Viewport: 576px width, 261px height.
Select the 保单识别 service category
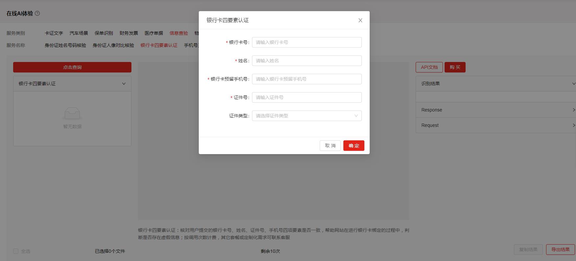104,33
